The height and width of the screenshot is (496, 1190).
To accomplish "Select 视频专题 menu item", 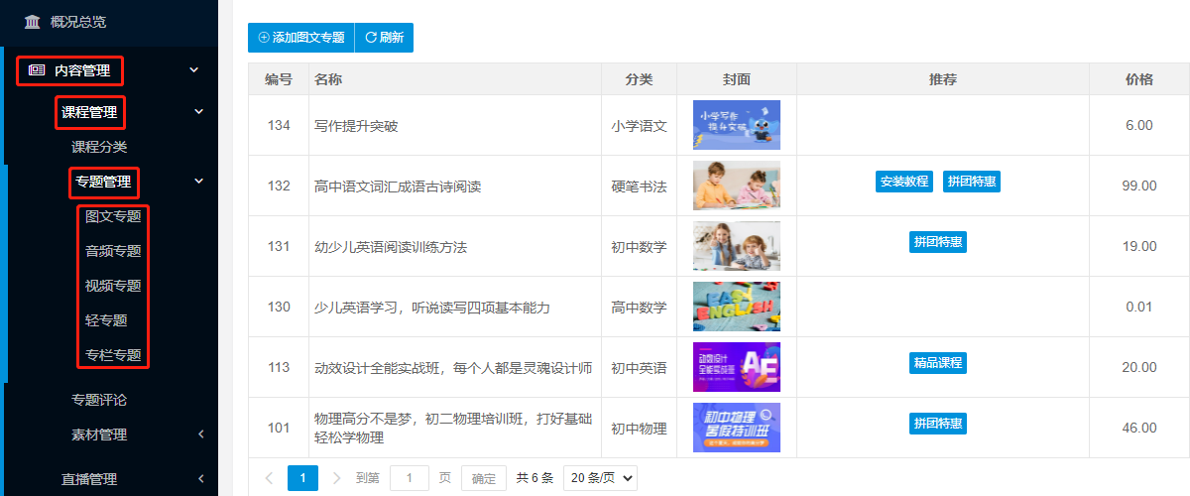I will tap(113, 286).
